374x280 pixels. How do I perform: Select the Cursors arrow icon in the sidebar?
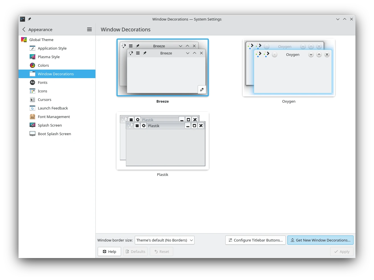pos(32,100)
